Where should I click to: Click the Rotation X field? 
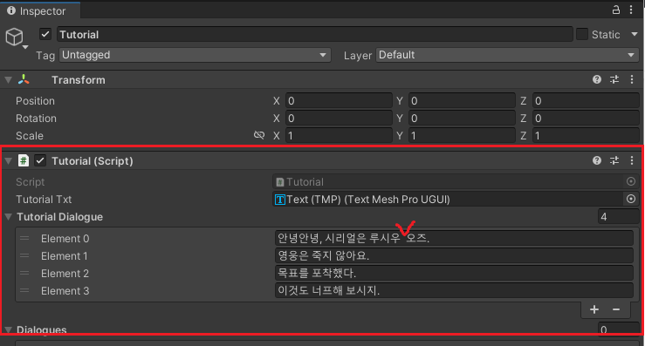[339, 119]
